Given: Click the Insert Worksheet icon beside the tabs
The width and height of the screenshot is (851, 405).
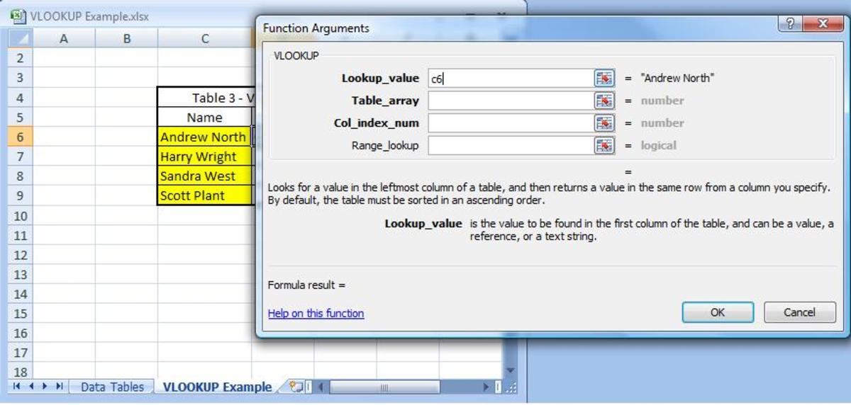Looking at the screenshot, I should [x=296, y=387].
